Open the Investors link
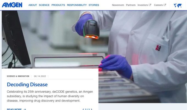Viewport: 187px width, 110px height. point(143,5)
